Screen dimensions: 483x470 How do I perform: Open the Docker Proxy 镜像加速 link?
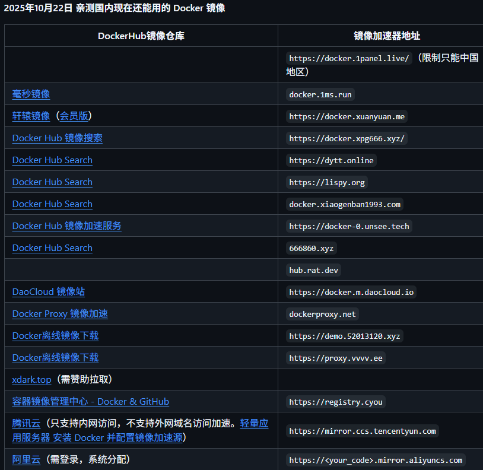click(60, 313)
